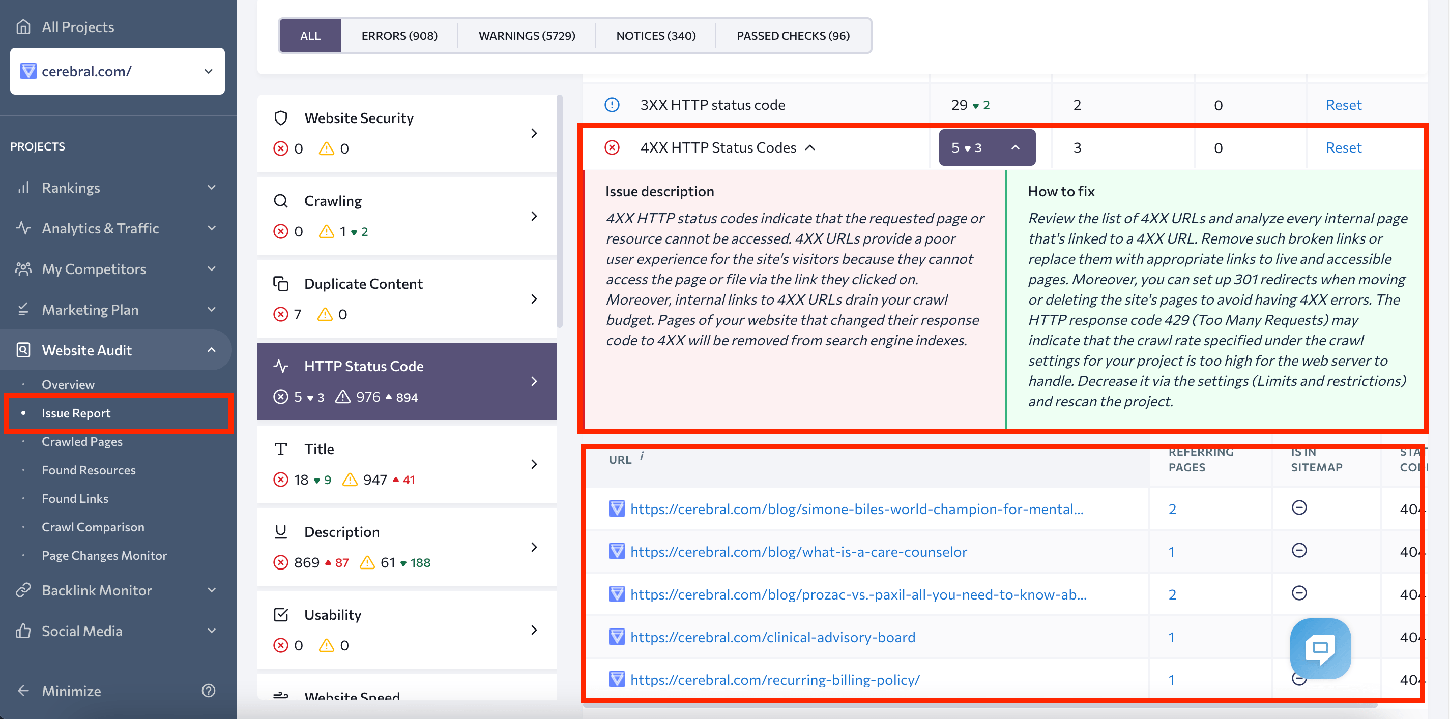Reset the 4XX HTTP Status Codes issue
1450x719 pixels.
tap(1344, 147)
